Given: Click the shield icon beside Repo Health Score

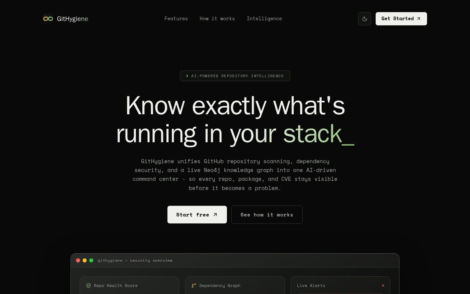Looking at the screenshot, I should point(88,286).
